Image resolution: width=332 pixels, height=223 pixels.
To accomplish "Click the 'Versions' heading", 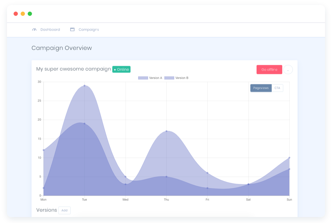I will 47,210.
